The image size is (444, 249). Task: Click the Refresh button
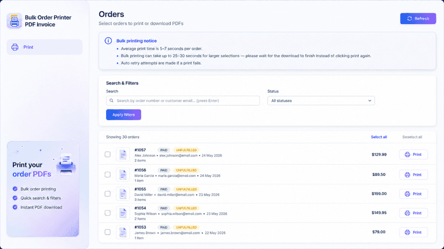(418, 19)
